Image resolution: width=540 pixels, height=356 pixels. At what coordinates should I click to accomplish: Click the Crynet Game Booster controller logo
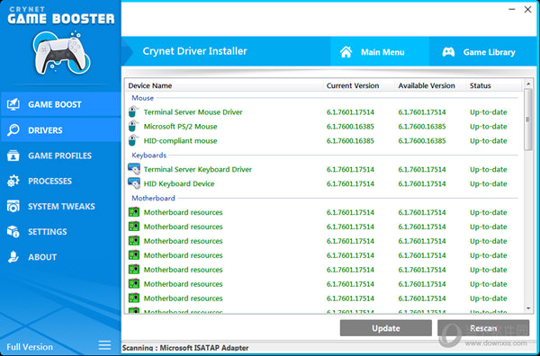(x=61, y=53)
